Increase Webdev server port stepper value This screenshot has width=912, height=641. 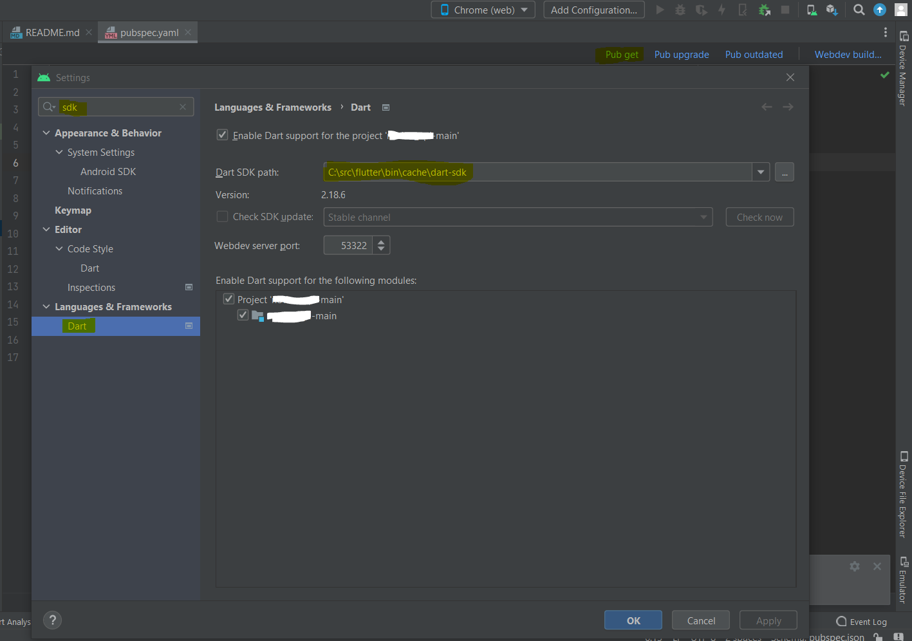[381, 241]
